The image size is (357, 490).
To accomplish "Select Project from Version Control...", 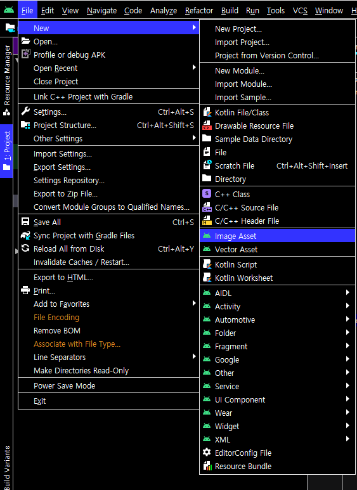I will click(x=277, y=55).
